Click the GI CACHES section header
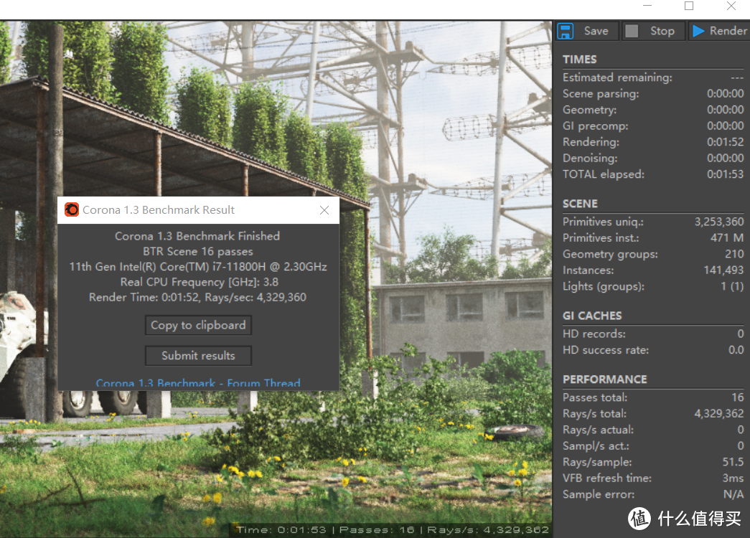Viewport: 750px width, 538px height. [592, 316]
